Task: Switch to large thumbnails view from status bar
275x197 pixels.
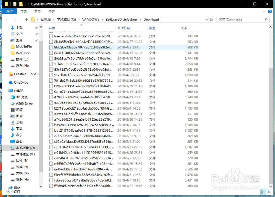Action: 268,192
